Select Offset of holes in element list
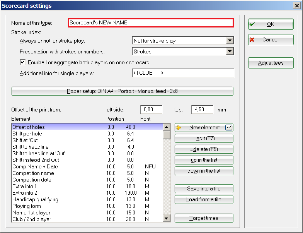 29,127
